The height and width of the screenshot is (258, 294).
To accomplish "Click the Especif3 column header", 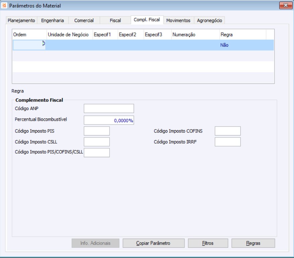I will [157, 35].
